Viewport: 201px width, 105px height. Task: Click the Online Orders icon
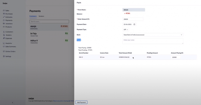click(4, 51)
